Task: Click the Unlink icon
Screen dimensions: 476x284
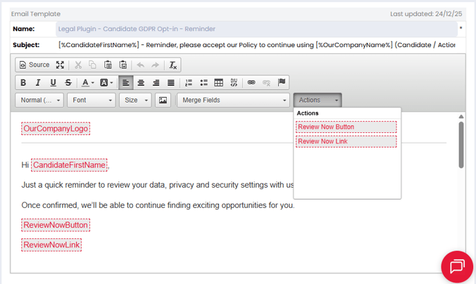Action: tap(266, 82)
